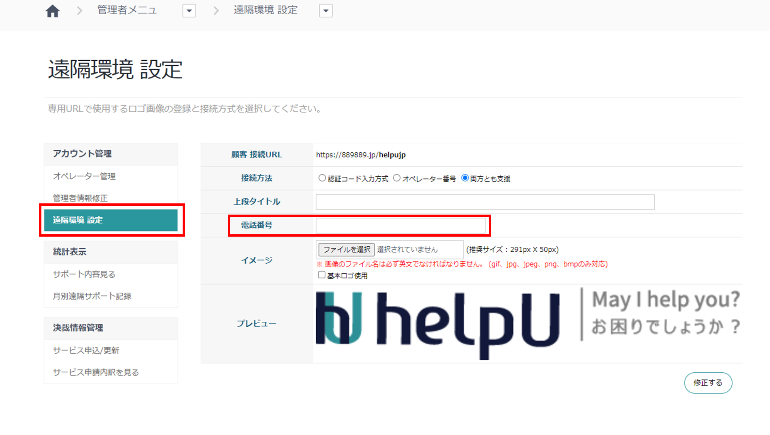Enable the 基本ロゴ使用 checkbox

point(322,275)
